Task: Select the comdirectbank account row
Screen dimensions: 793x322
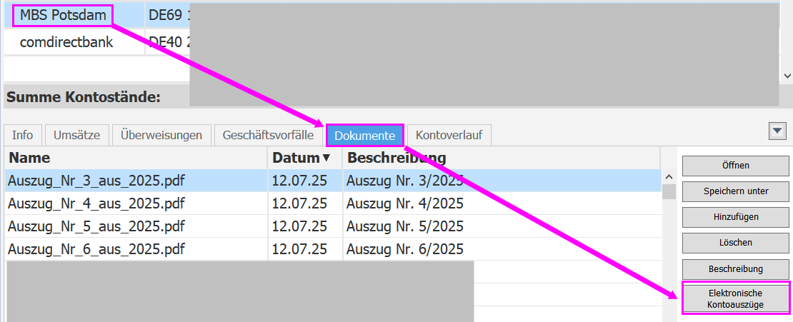Action: coord(66,42)
